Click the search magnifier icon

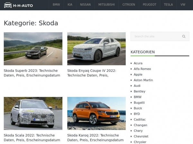point(184,36)
